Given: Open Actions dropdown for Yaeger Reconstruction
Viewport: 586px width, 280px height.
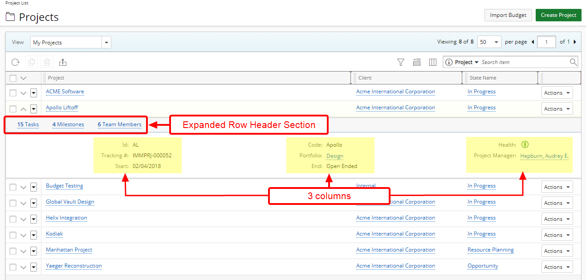Looking at the screenshot, I should tap(557, 267).
